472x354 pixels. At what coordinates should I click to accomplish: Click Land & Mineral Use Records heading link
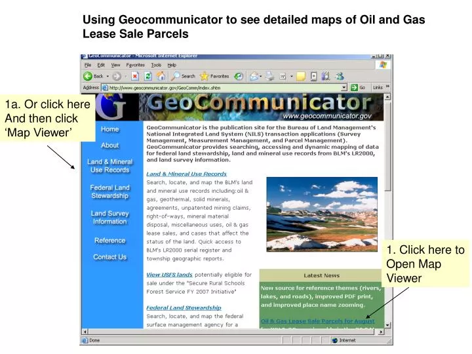tap(186, 174)
